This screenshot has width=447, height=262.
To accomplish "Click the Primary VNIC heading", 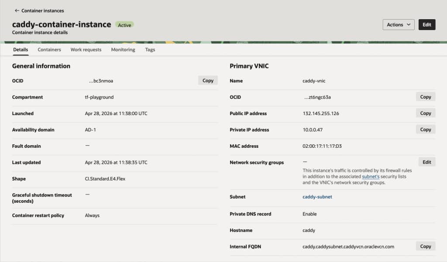I will (249, 66).
